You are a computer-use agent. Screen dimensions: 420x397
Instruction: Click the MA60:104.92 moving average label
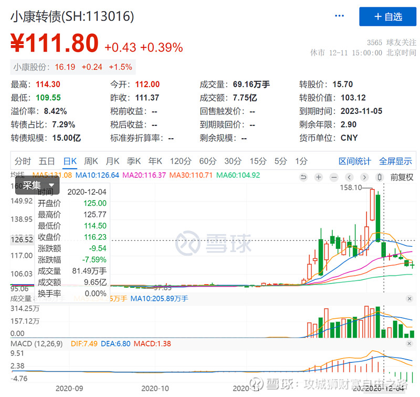click(x=238, y=175)
